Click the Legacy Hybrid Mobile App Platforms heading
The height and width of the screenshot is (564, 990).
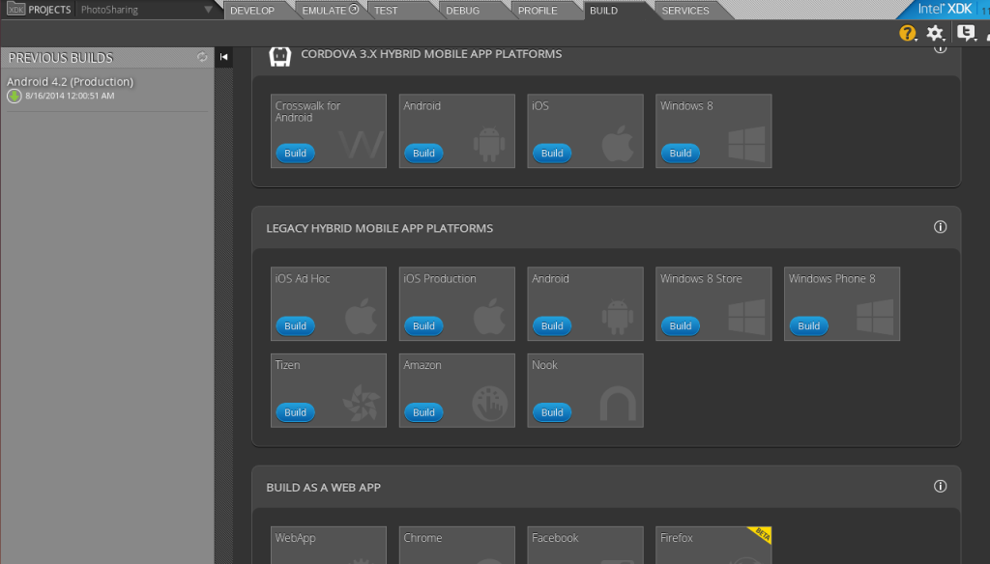379,228
